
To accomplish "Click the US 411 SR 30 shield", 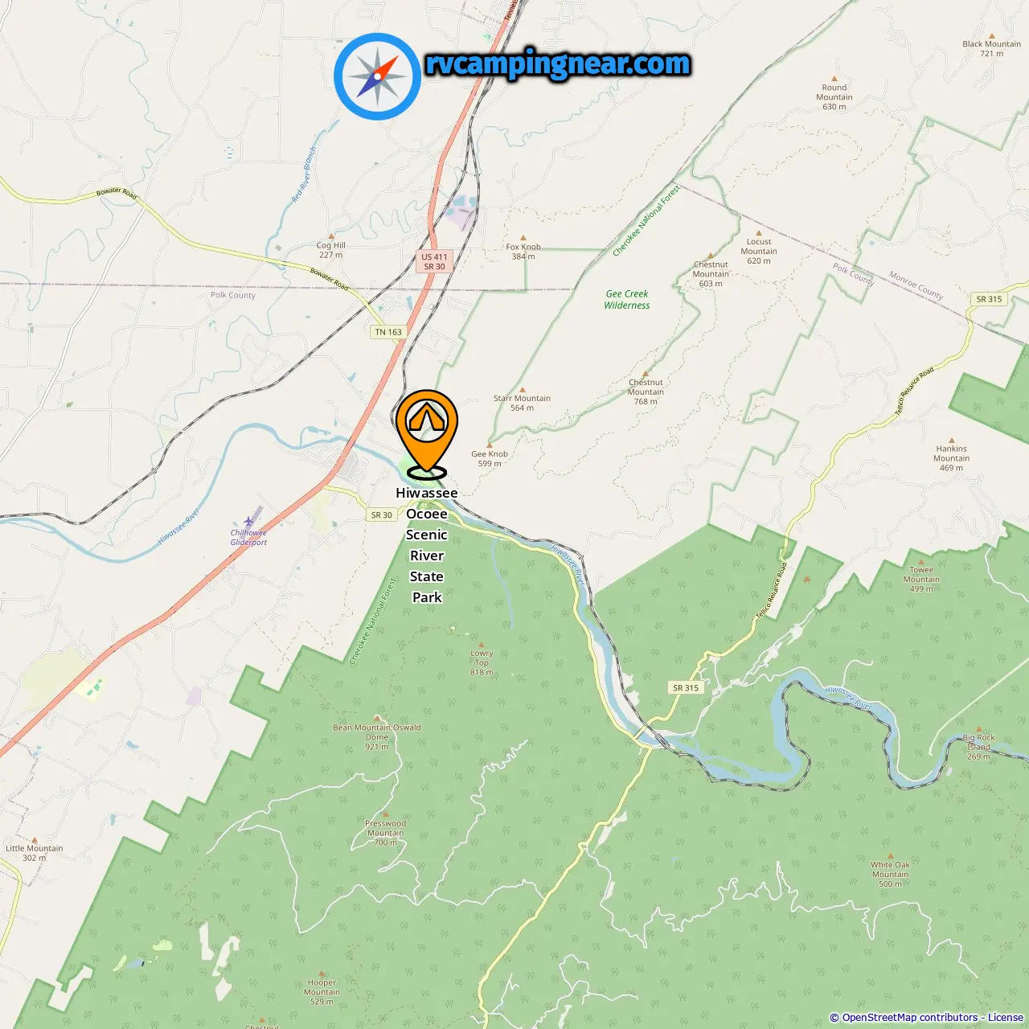I will tap(434, 261).
